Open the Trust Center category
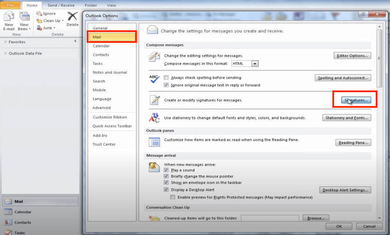 (112, 144)
